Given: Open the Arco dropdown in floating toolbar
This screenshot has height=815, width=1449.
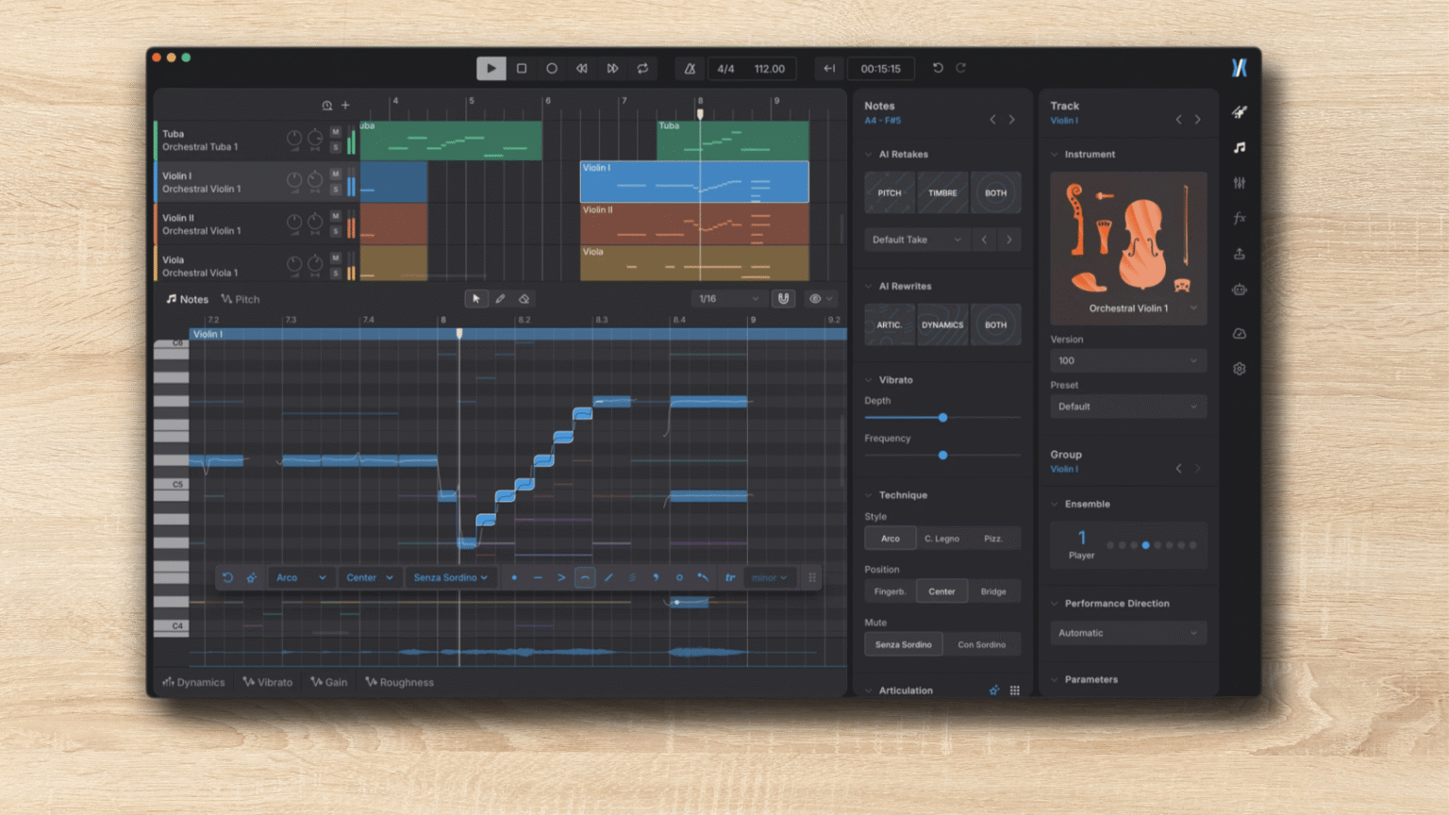Looking at the screenshot, I should (301, 577).
